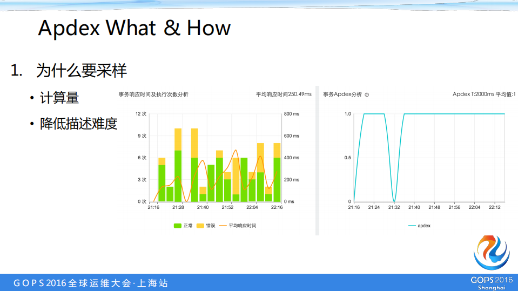Click the 12 次 left axis label
518x291 pixels.
click(x=141, y=114)
